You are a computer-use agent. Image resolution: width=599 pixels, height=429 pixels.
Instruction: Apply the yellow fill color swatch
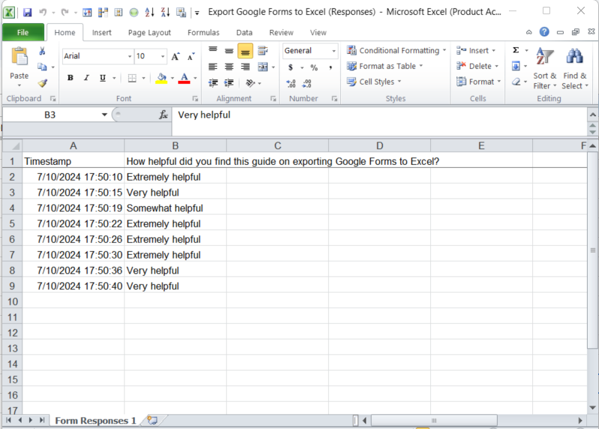click(x=161, y=78)
